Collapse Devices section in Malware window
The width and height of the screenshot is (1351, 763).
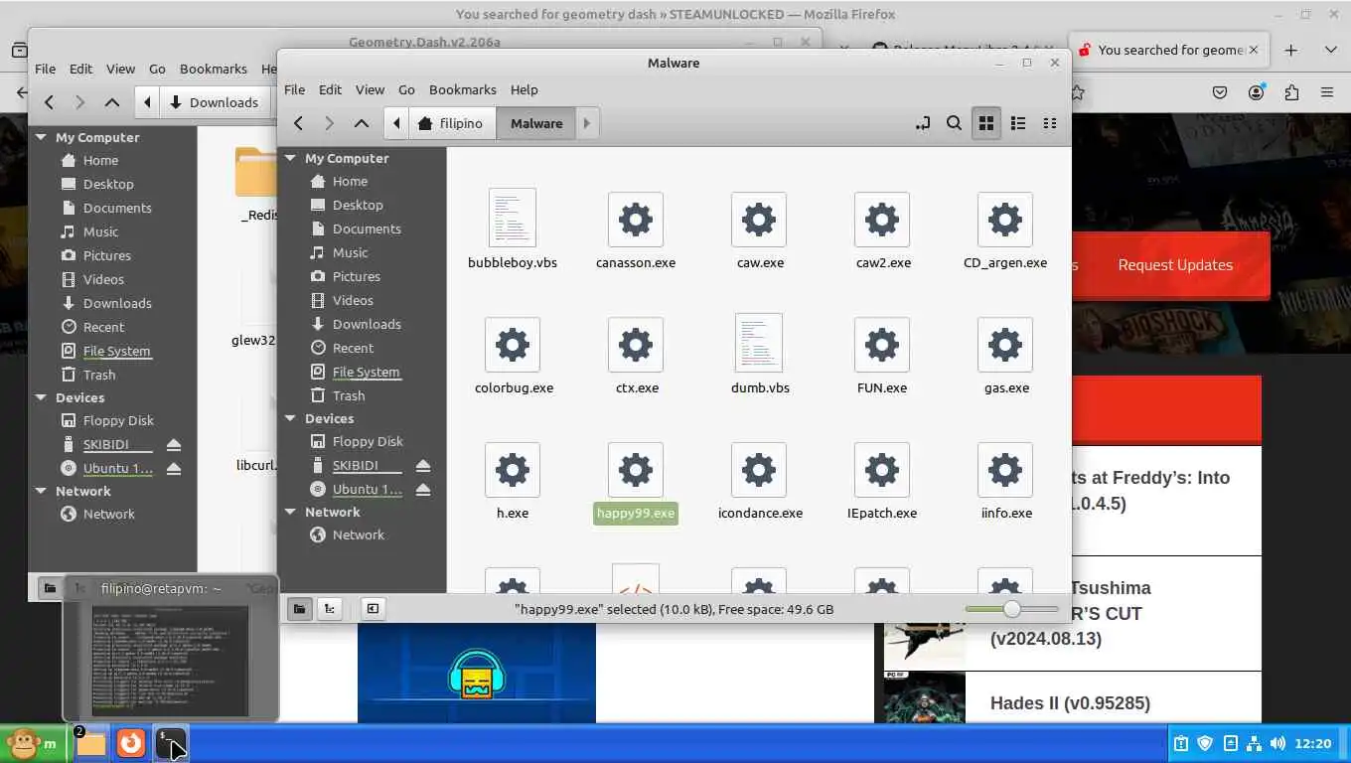(291, 418)
